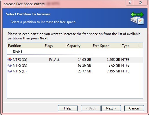Sort by the Capacity column header

click(x=79, y=46)
